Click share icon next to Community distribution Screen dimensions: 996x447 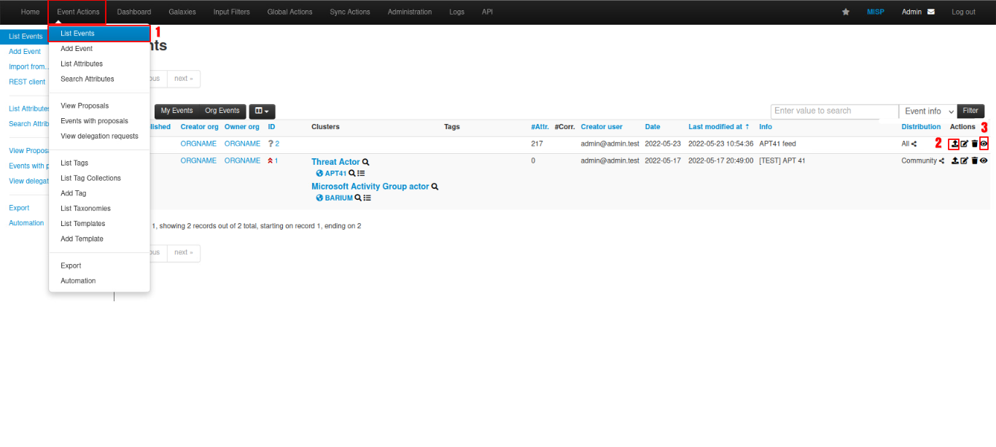click(x=942, y=161)
